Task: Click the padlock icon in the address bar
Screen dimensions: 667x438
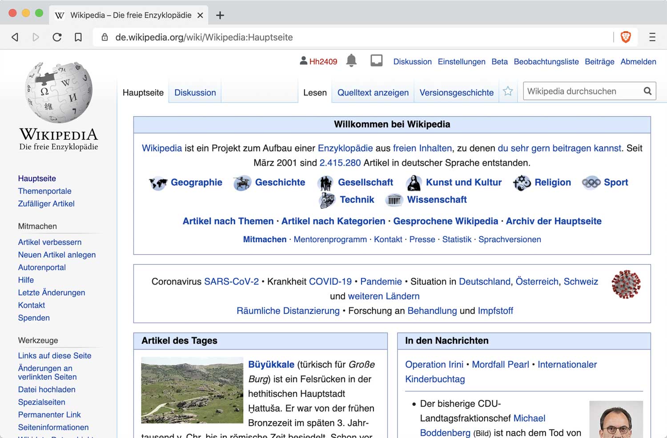Action: click(105, 37)
